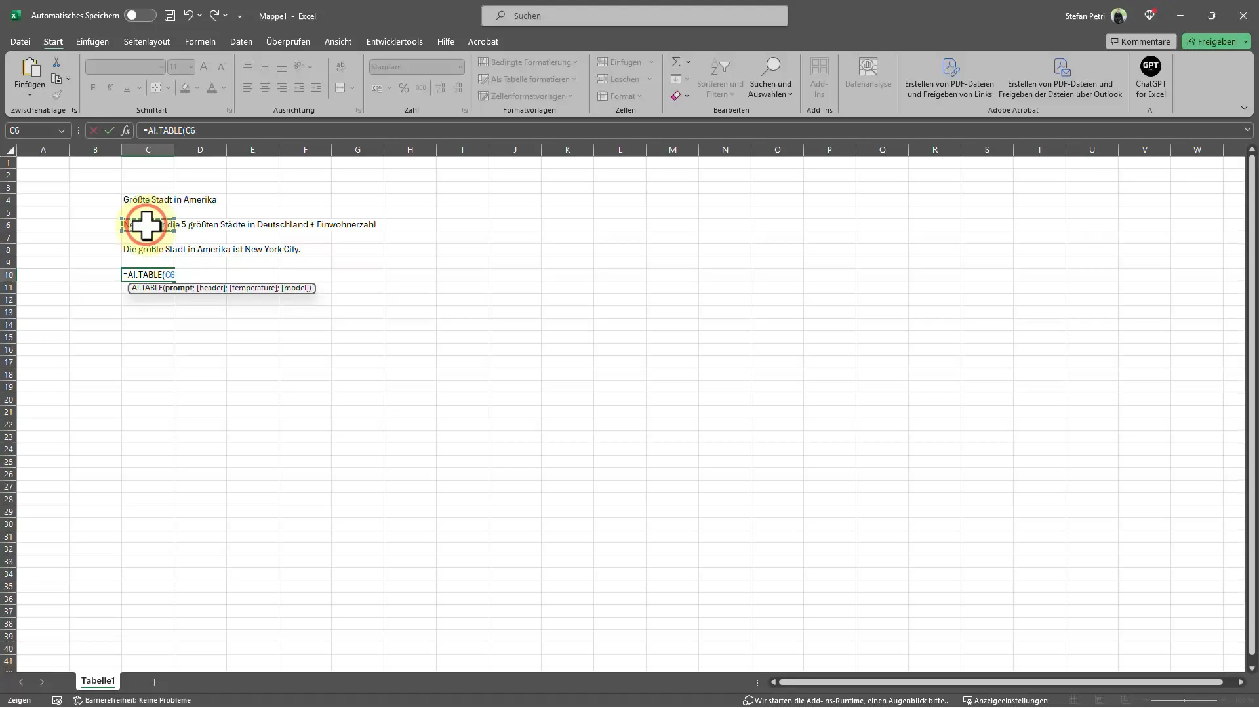Click the Einfügen paste clipboard icon
The image size is (1259, 708).
[30, 67]
